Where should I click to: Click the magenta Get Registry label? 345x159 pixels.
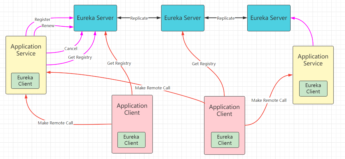(x=80, y=57)
